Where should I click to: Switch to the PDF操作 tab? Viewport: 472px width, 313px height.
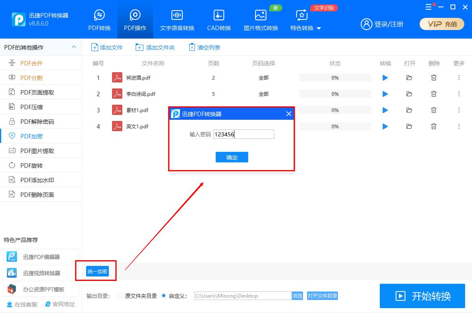[x=135, y=19]
